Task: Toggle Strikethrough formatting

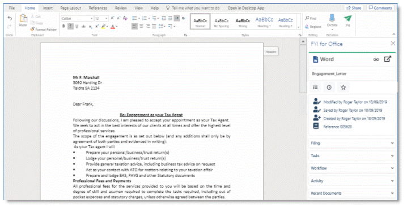Action: click(83, 27)
